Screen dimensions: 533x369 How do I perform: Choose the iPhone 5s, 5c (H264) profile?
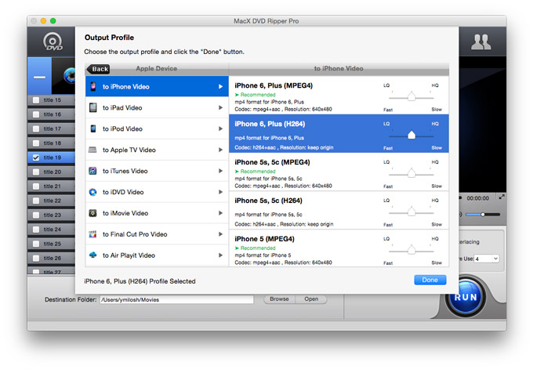(x=339, y=210)
